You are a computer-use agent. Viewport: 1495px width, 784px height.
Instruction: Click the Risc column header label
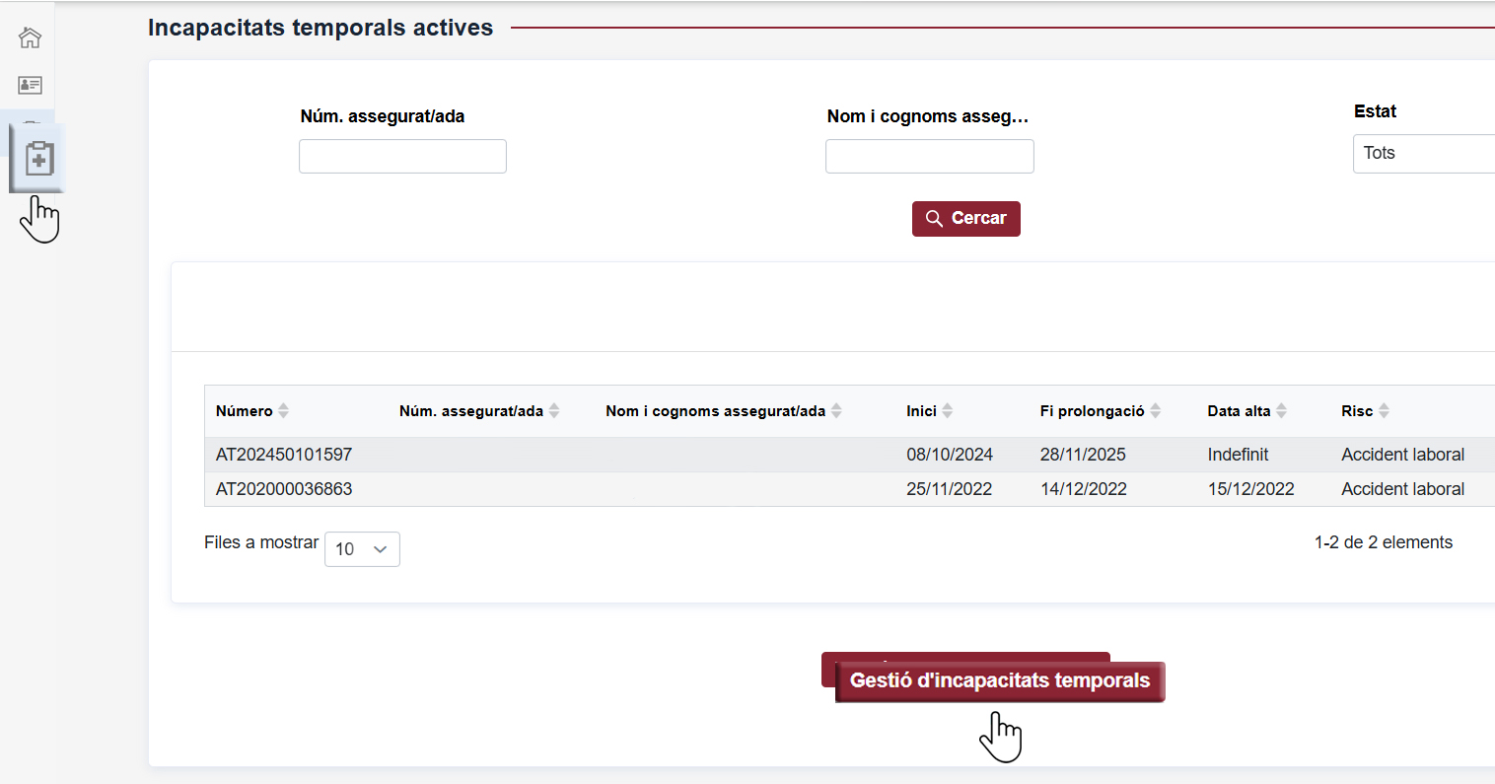1356,411
